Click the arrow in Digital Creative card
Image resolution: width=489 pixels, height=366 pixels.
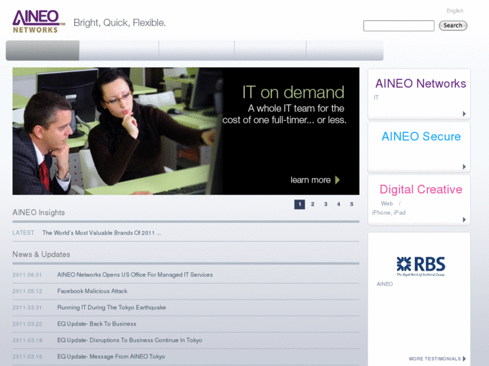(464, 220)
